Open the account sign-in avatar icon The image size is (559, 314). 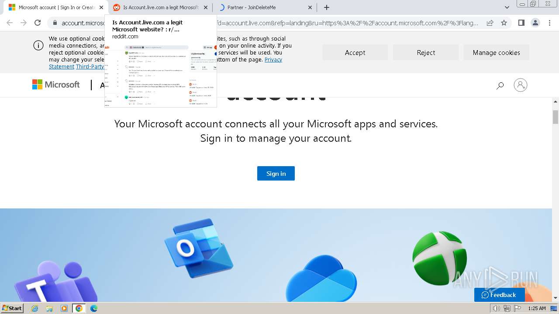(521, 85)
